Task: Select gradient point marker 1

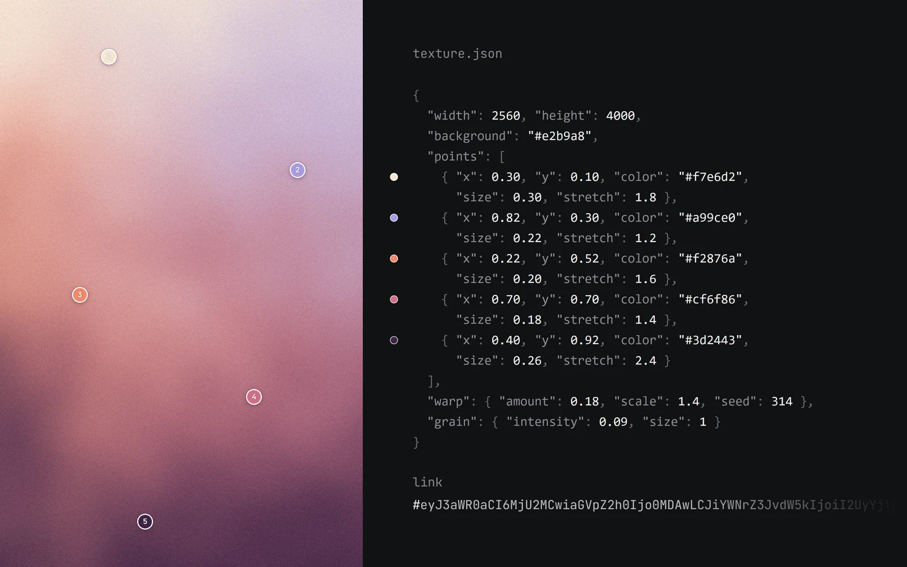Action: (x=109, y=57)
